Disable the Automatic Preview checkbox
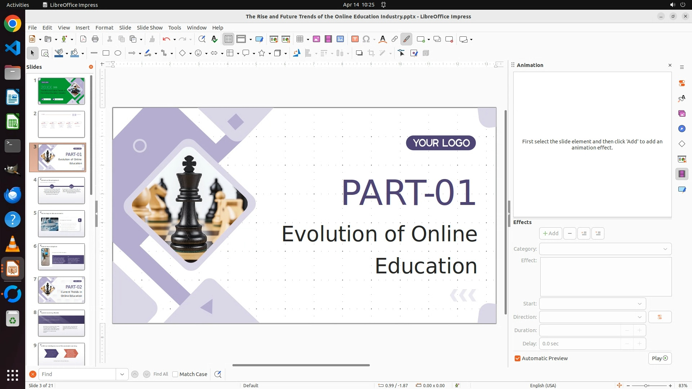Image resolution: width=692 pixels, height=389 pixels. (x=518, y=358)
